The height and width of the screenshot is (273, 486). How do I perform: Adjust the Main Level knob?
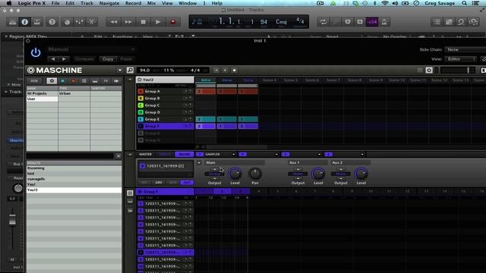point(235,174)
